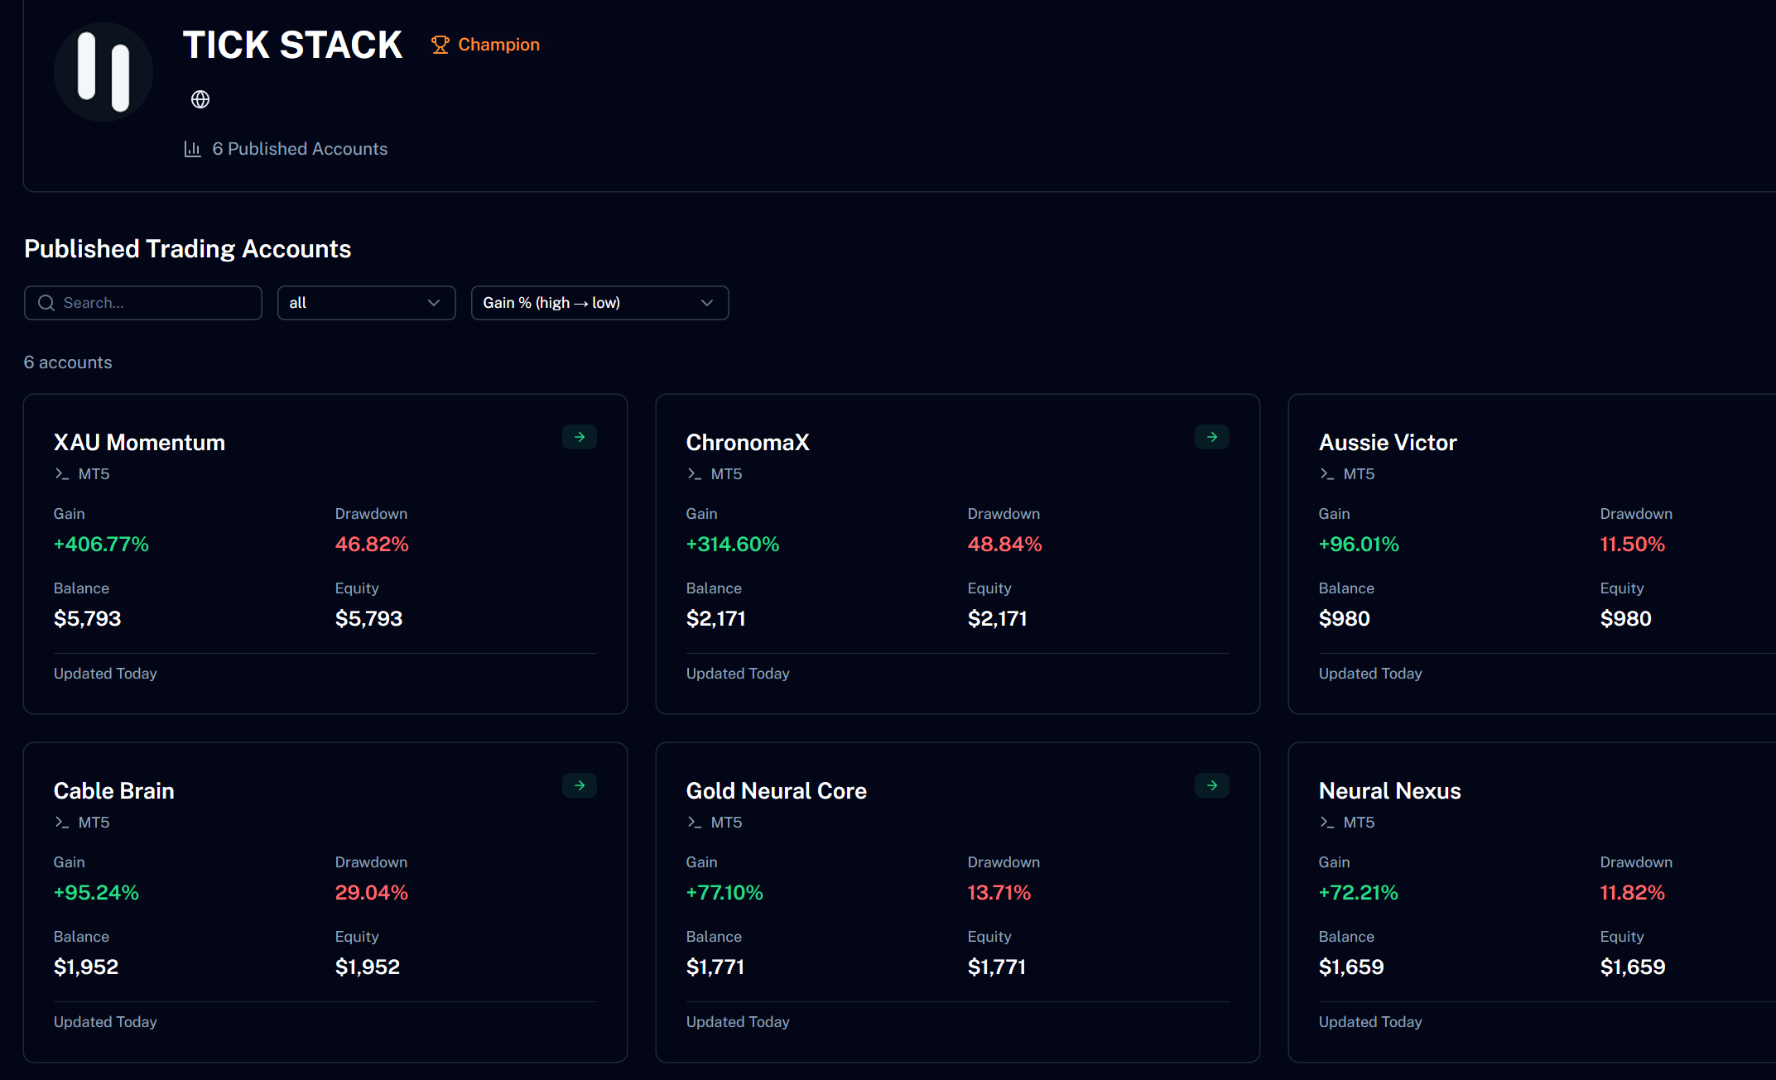Focus the Search accounts input field
The width and height of the screenshot is (1776, 1080).
143,303
